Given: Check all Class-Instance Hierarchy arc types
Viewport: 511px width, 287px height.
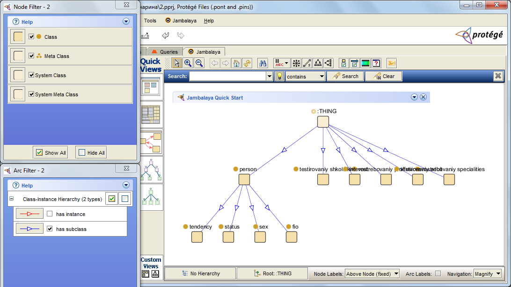Looking at the screenshot, I should [x=112, y=199].
